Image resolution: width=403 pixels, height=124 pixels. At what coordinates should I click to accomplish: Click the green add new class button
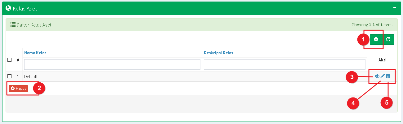(x=376, y=39)
